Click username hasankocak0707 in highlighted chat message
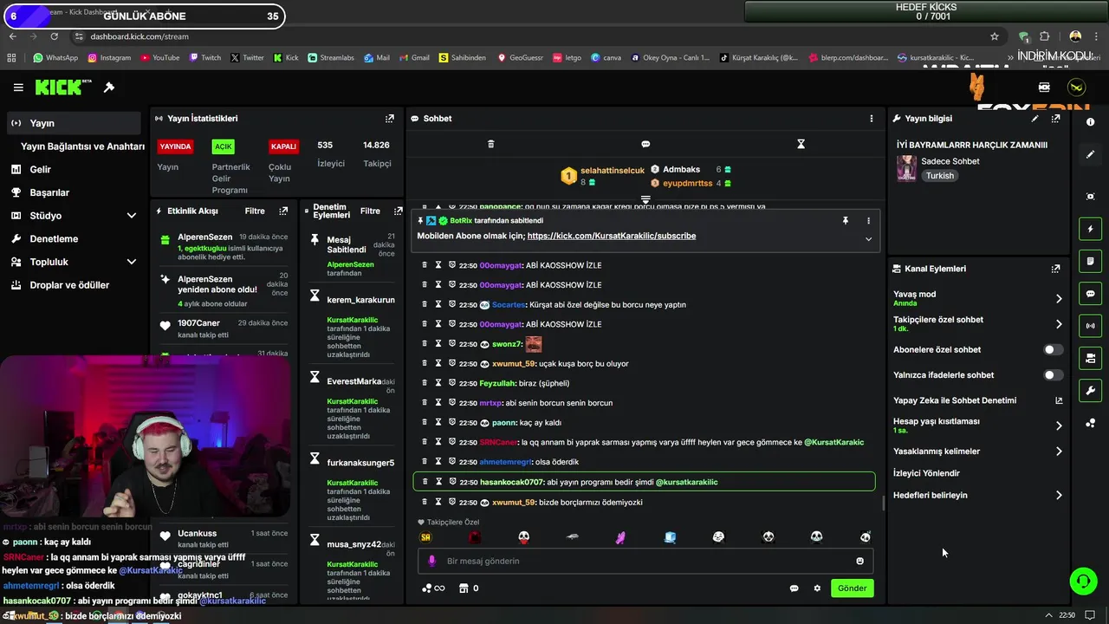1109x624 pixels. coord(512,482)
